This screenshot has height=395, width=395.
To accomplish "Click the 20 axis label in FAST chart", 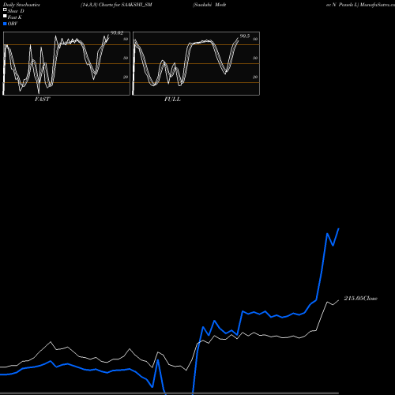I will [x=126, y=77].
